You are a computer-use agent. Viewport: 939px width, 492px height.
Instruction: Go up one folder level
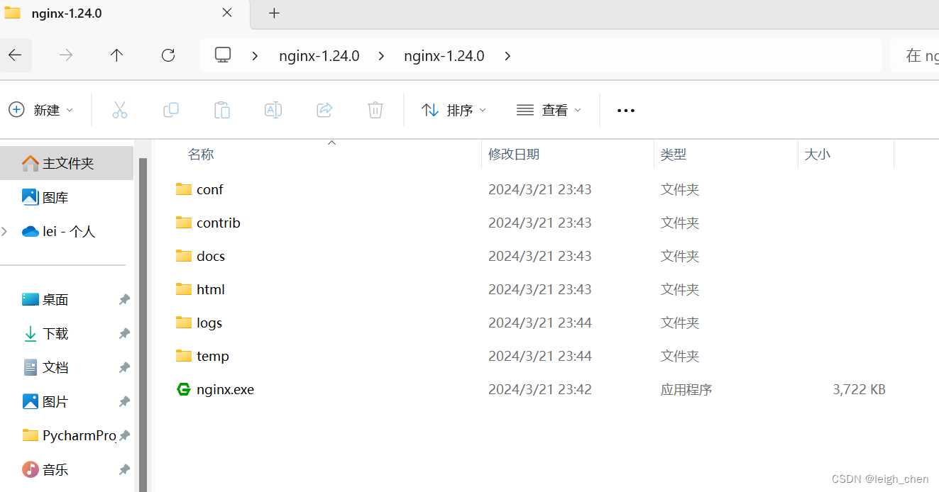117,55
